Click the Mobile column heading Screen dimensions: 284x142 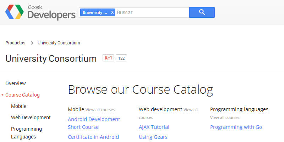pyautogui.click(x=76, y=109)
